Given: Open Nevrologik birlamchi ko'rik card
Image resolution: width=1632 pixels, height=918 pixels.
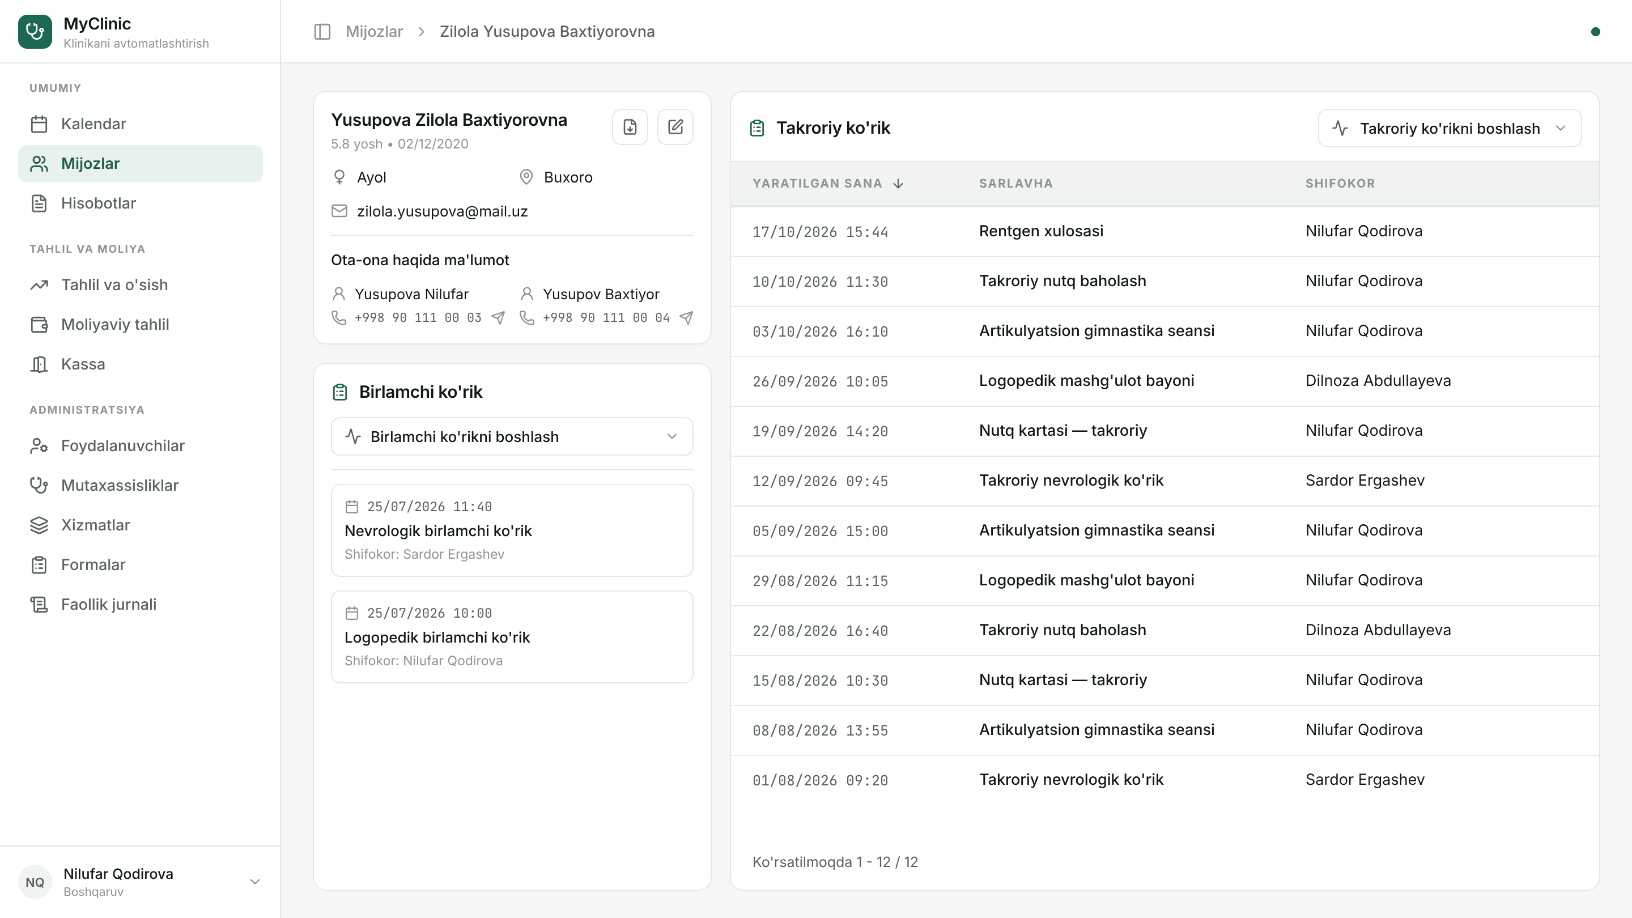Looking at the screenshot, I should pos(512,530).
